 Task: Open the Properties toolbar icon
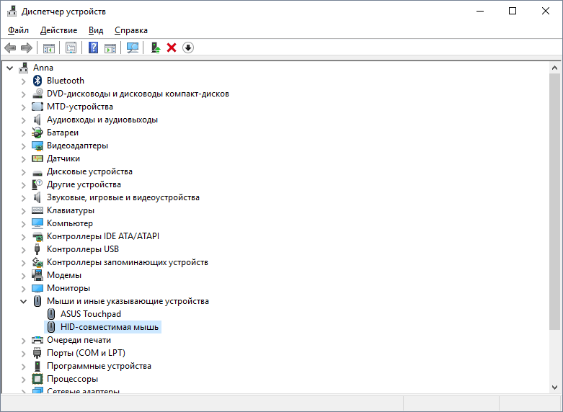pos(71,48)
